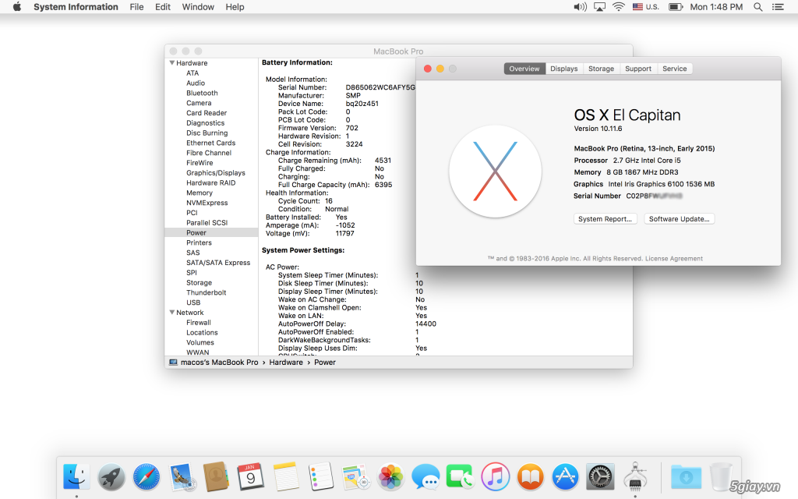Select Storage in the sidebar list

point(199,282)
